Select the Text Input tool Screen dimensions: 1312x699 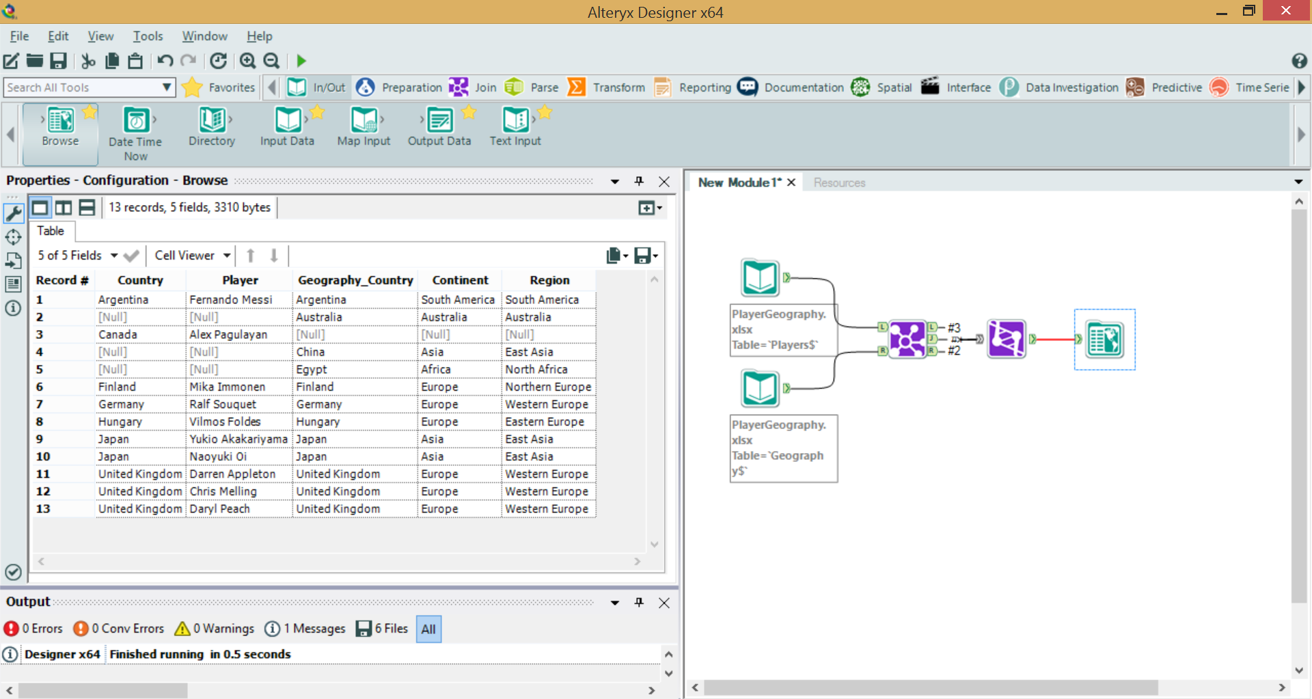pos(515,127)
